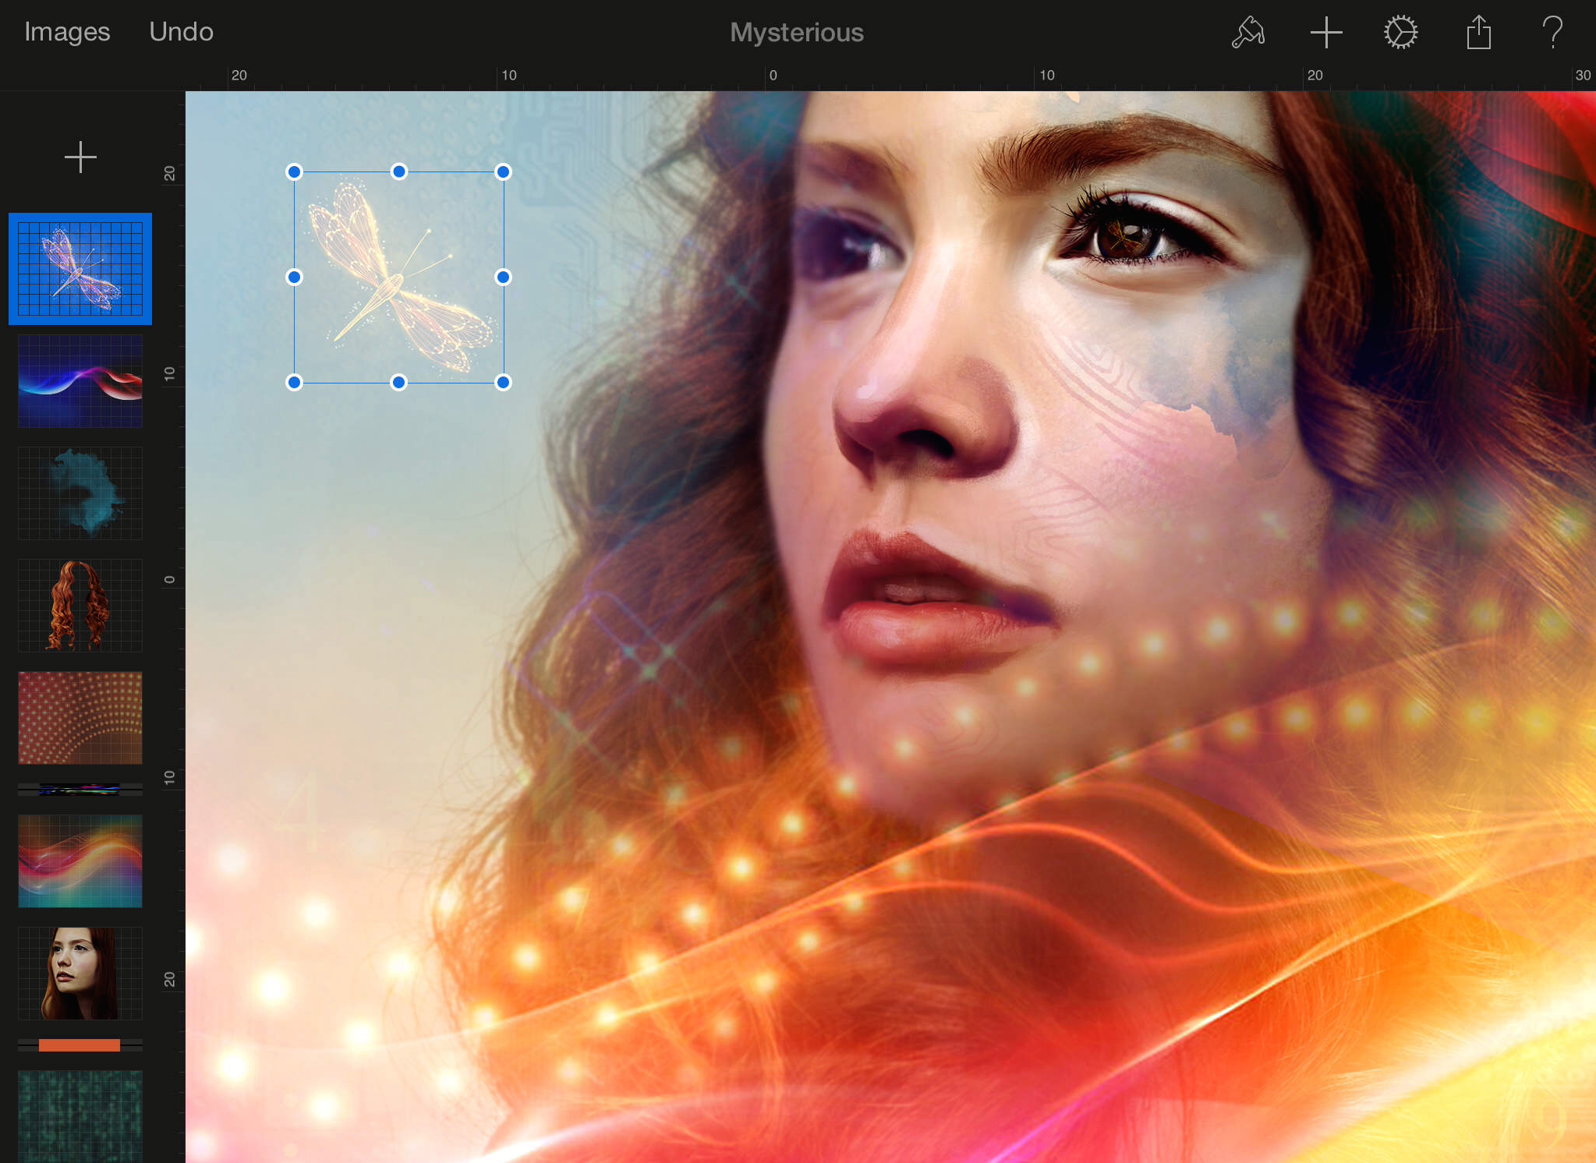The image size is (1596, 1163).
Task: Select the woman portrait layer thumbnail
Action: tap(80, 973)
